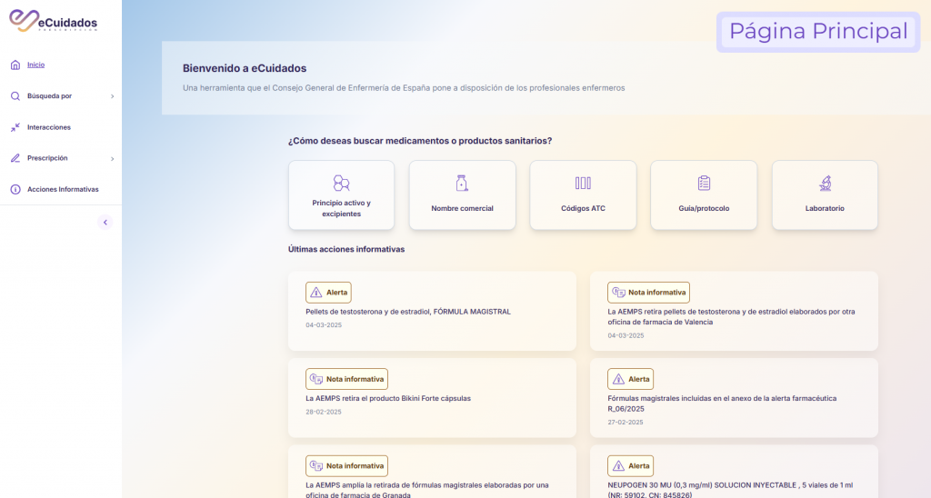The height and width of the screenshot is (498, 931).
Task: Click the date 27-02-2025
Action: 626,423
